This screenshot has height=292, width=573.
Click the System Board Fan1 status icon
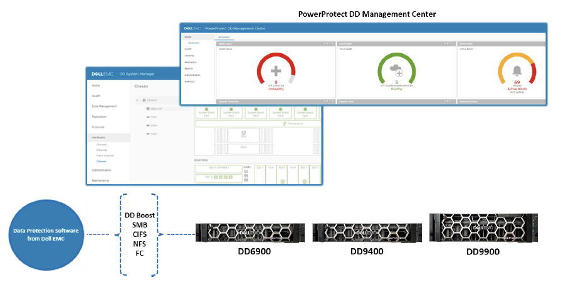point(206,109)
